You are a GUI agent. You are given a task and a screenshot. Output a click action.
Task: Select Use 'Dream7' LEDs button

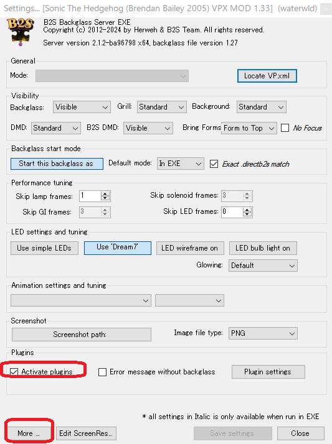click(x=118, y=247)
